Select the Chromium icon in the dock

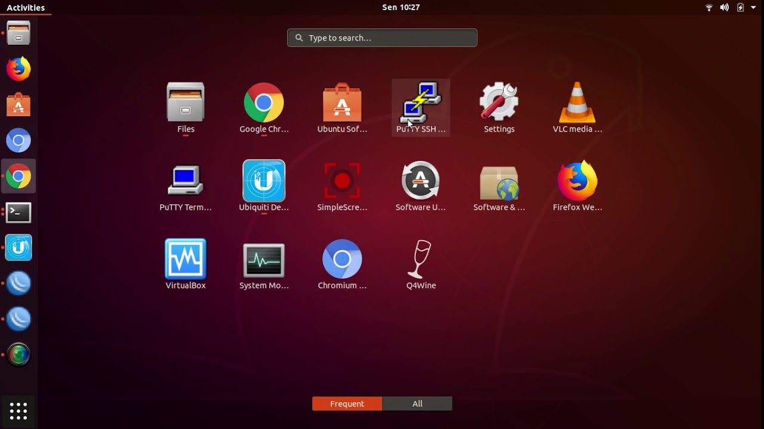pos(19,141)
